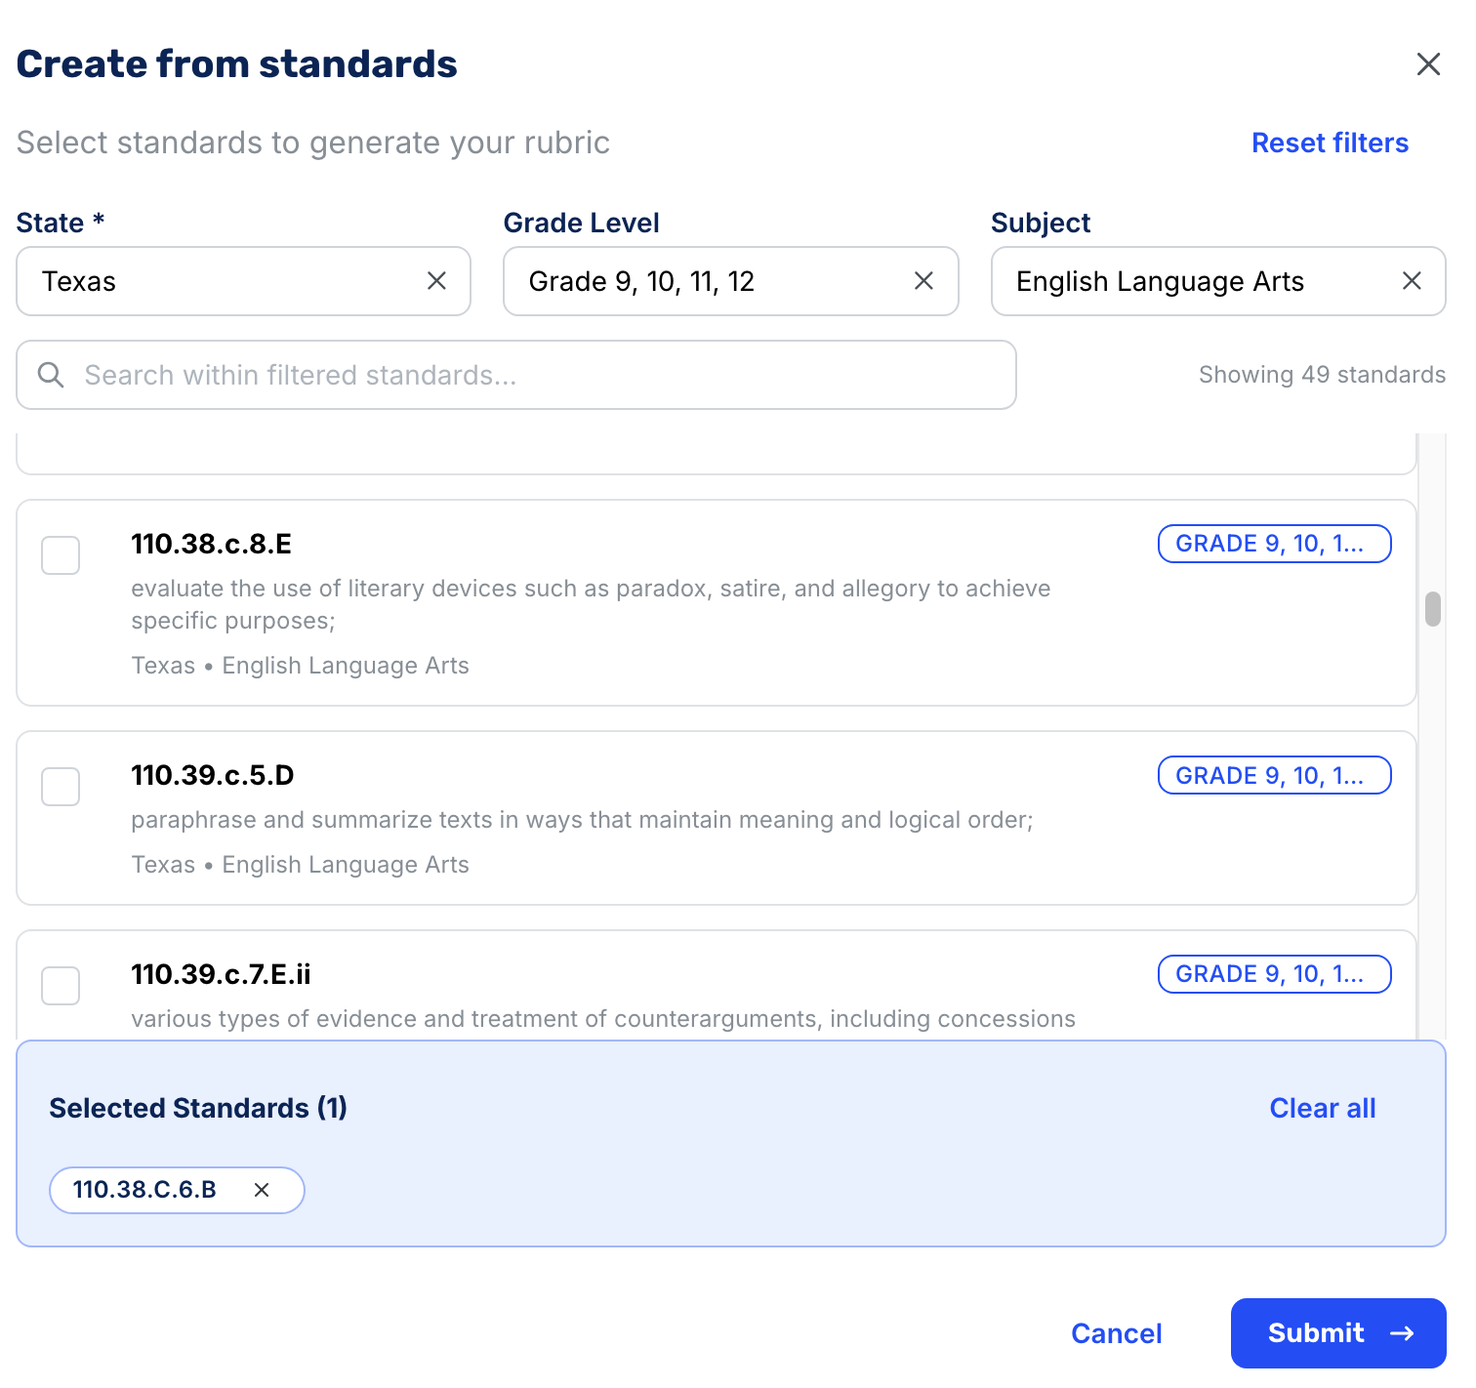Clear the Grade 9, 10, 11, 12 filter
The height and width of the screenshot is (1388, 1476).
click(x=922, y=281)
